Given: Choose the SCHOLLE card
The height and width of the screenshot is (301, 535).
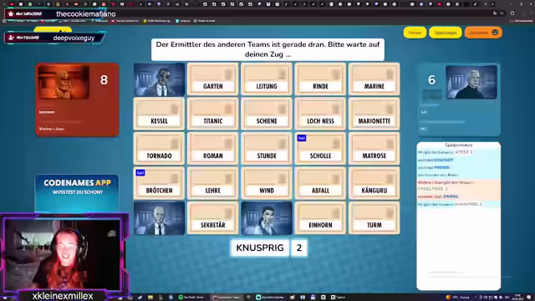Looking at the screenshot, I should [x=320, y=149].
